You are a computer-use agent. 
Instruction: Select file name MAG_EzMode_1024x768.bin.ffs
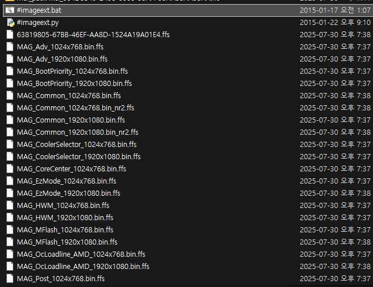(67, 181)
